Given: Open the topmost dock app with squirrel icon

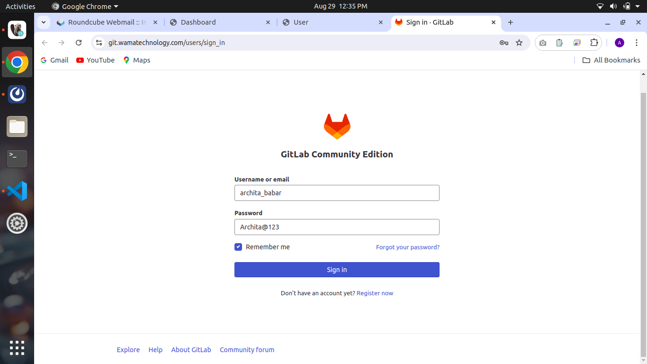Looking at the screenshot, I should 17,30.
